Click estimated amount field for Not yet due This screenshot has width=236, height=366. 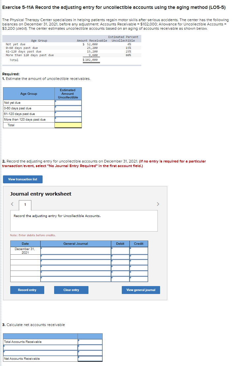pos(68,103)
